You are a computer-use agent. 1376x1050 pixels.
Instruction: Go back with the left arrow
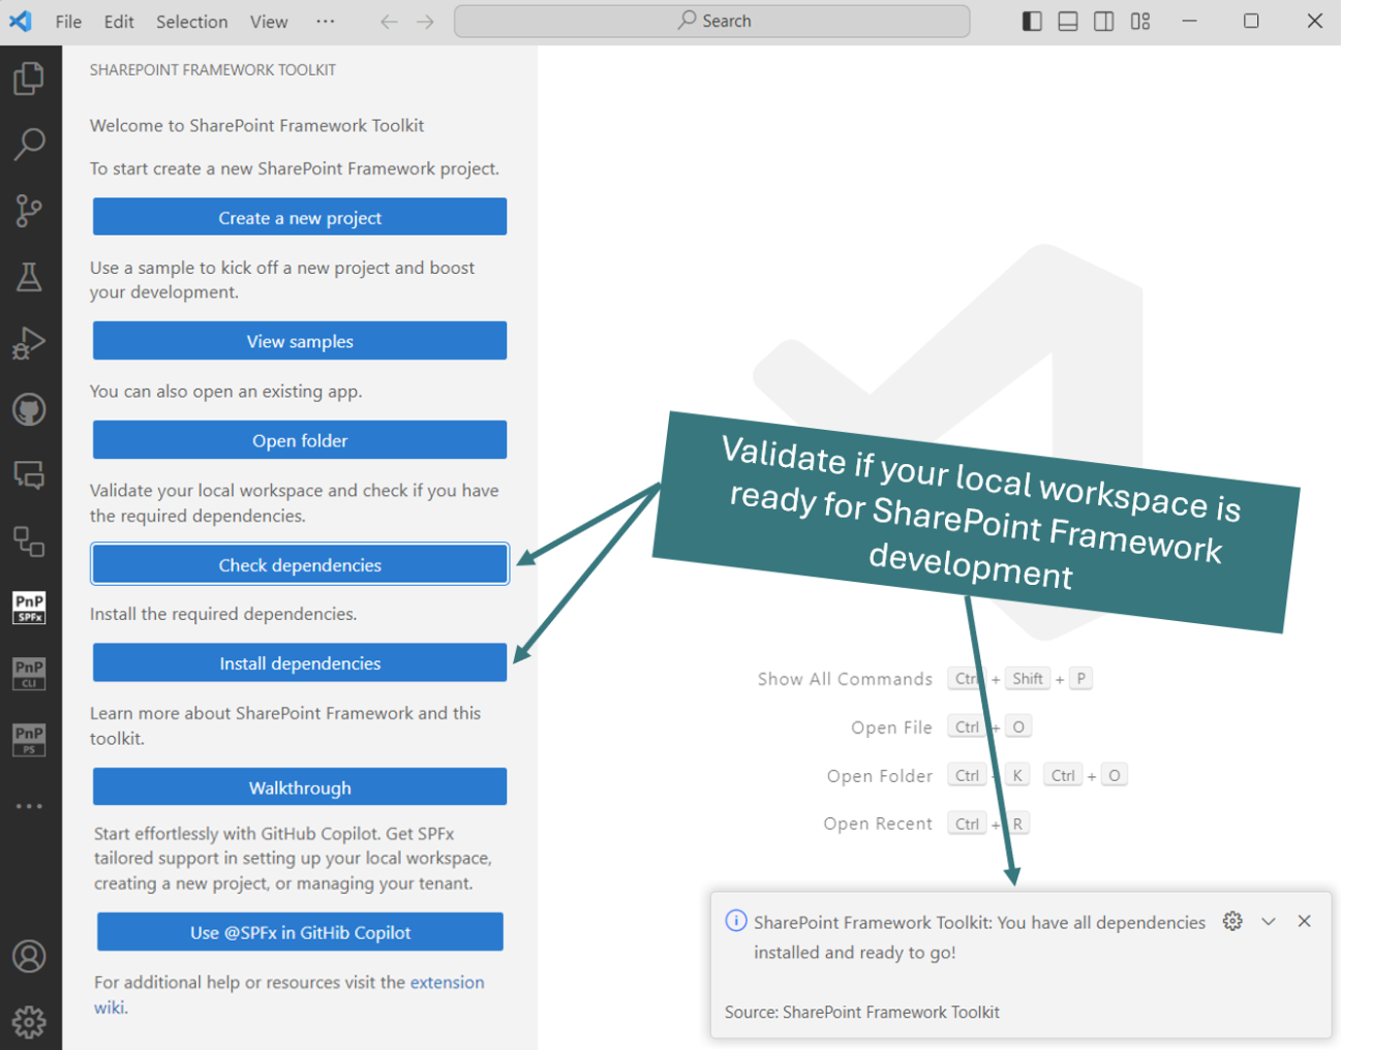pyautogui.click(x=389, y=21)
